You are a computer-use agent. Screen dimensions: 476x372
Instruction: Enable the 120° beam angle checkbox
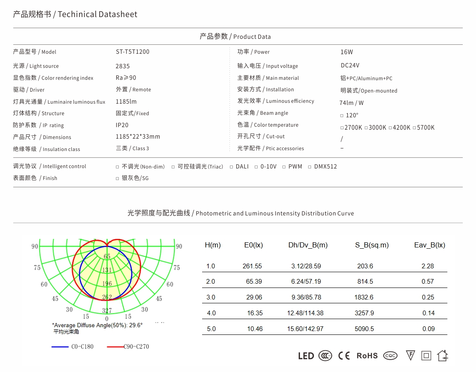(x=341, y=115)
